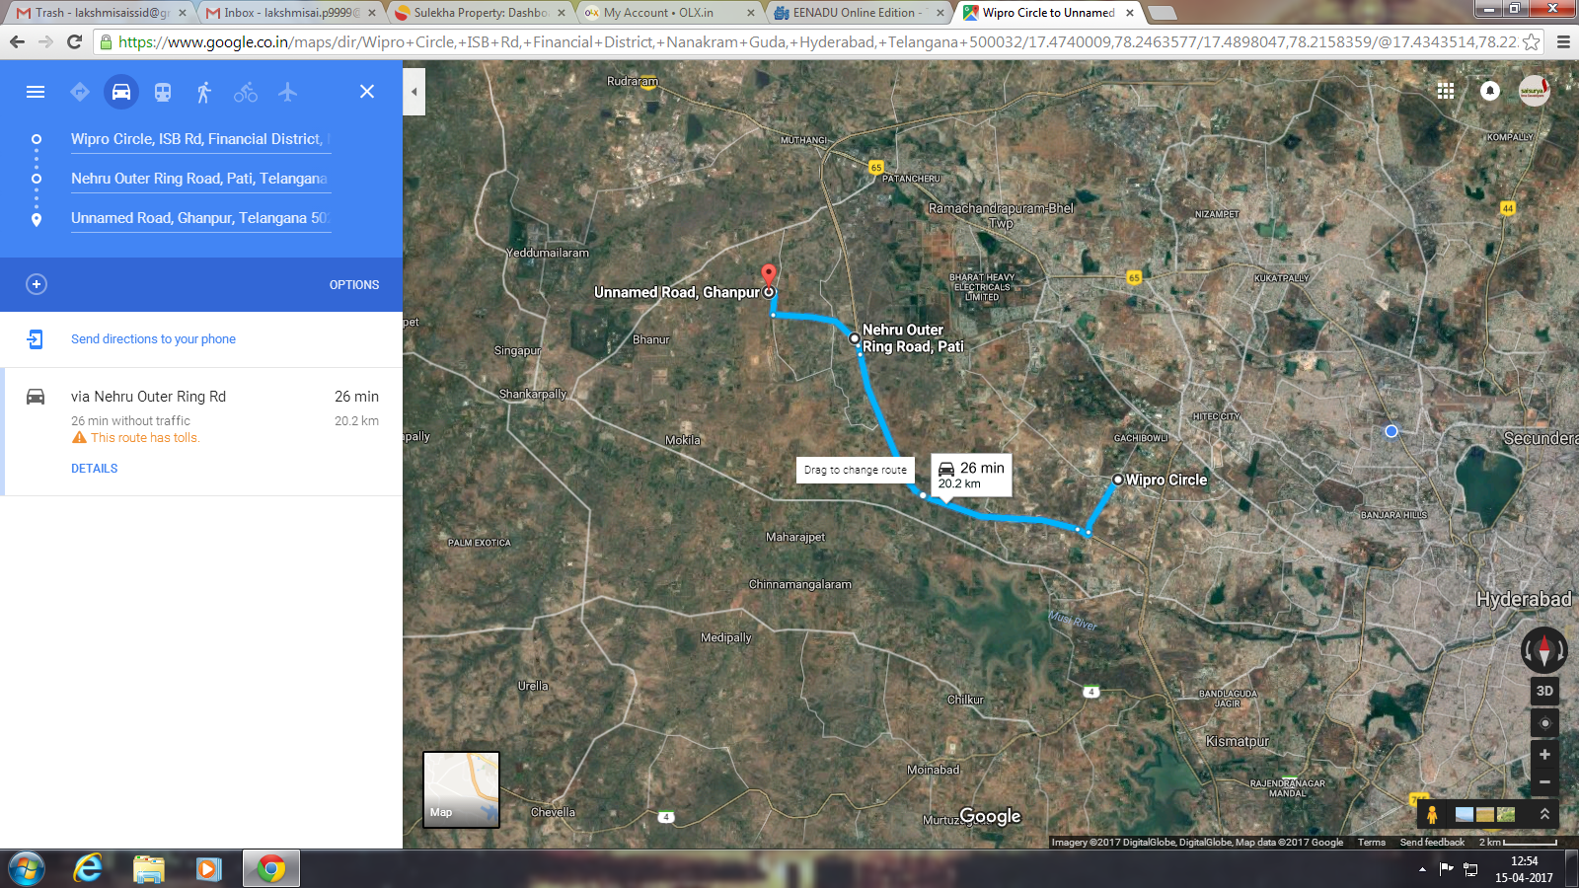Show imagery photo thumbnails
Viewport: 1579px width, 888px height.
pyautogui.click(x=1485, y=815)
